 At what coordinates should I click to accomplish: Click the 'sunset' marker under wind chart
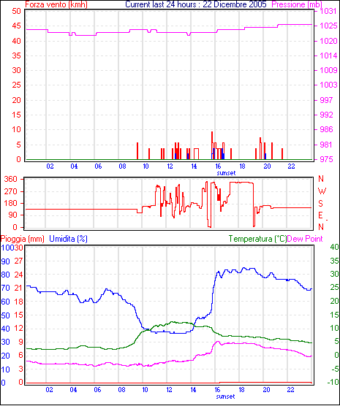226,173
